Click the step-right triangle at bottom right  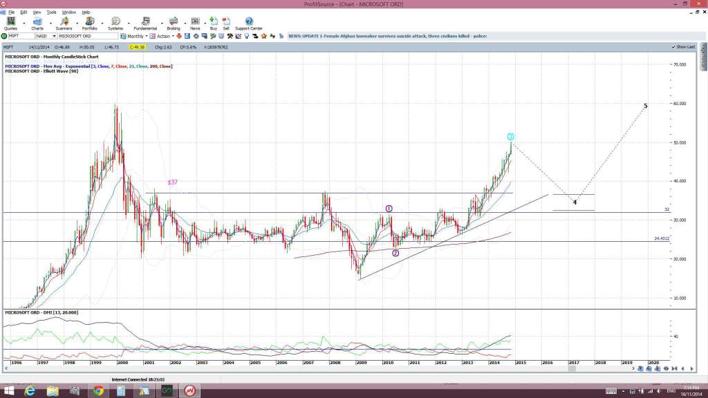(x=691, y=369)
